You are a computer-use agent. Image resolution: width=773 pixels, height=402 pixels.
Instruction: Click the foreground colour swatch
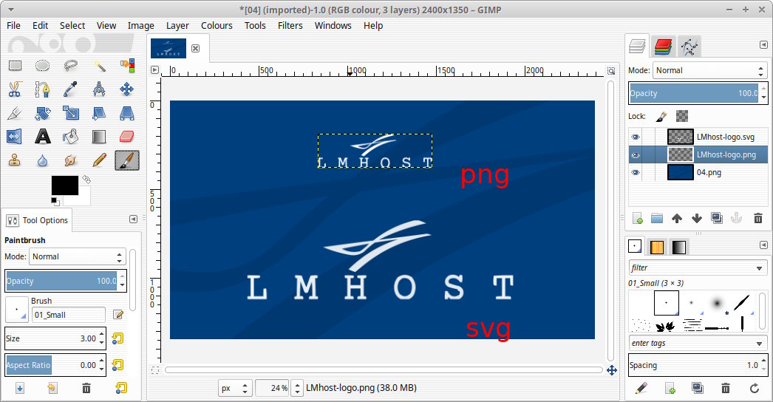click(64, 185)
